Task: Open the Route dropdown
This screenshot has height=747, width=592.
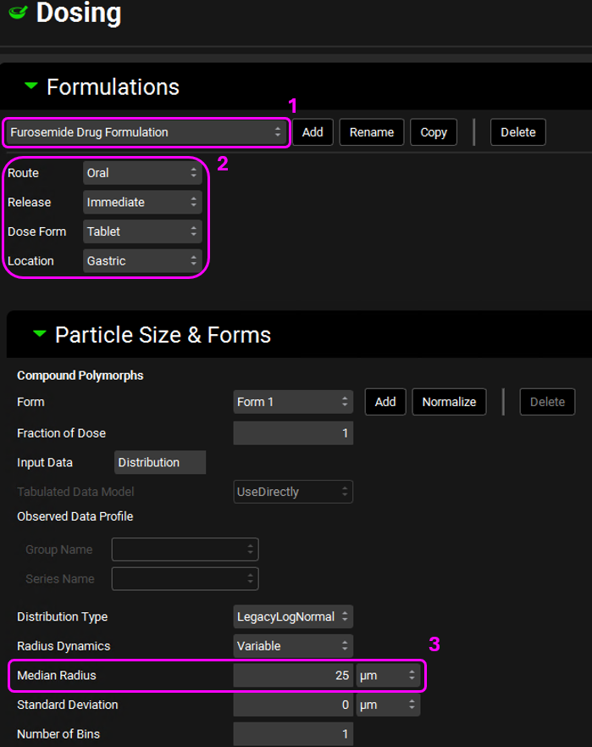Action: click(x=141, y=173)
